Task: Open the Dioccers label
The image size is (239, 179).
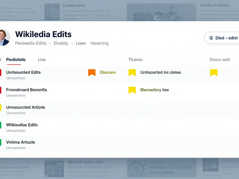Action: (x=108, y=72)
